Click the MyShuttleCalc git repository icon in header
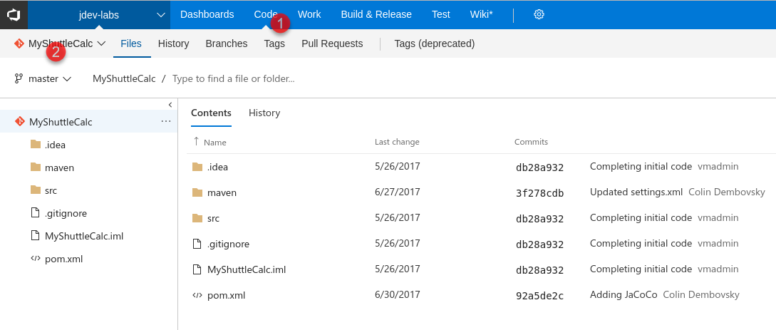776x330 pixels. pos(19,43)
